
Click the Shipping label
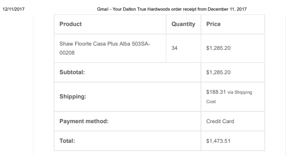(73, 96)
